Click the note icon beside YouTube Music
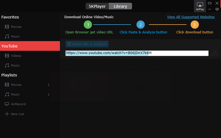Screen dimensions: 221x138 point(7,65)
